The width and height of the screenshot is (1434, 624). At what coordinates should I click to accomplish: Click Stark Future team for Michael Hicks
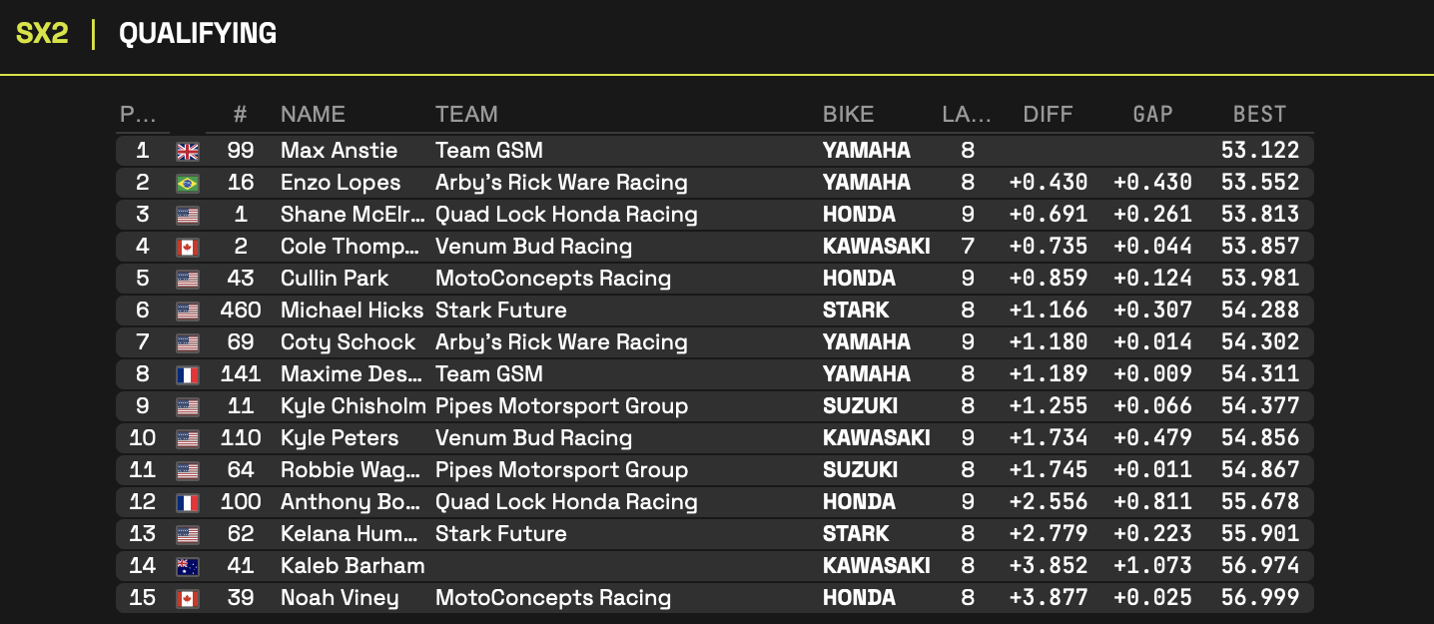coord(501,311)
